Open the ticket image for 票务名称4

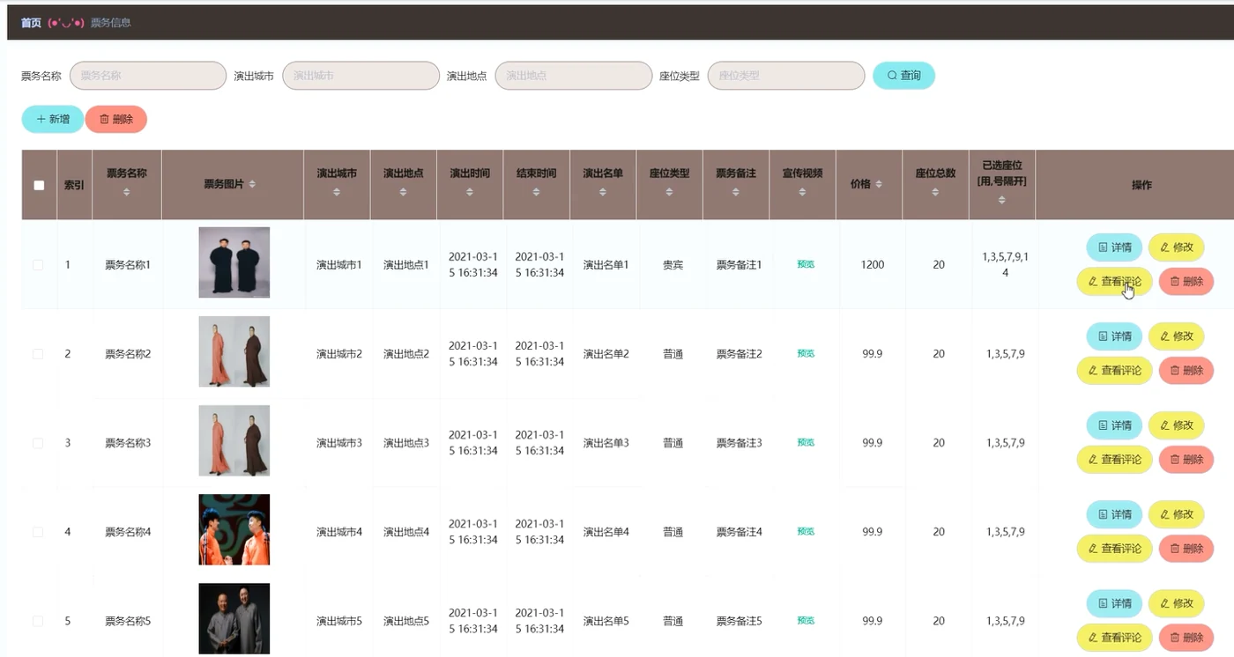click(234, 529)
